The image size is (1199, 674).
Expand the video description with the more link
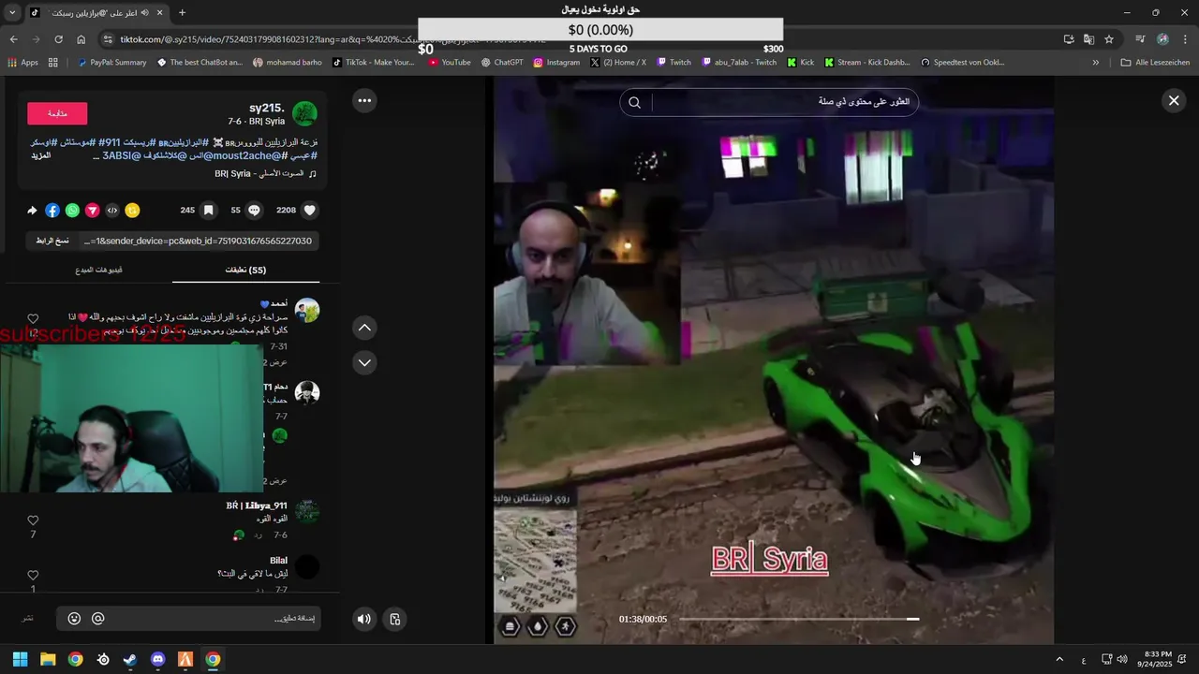[x=40, y=155]
